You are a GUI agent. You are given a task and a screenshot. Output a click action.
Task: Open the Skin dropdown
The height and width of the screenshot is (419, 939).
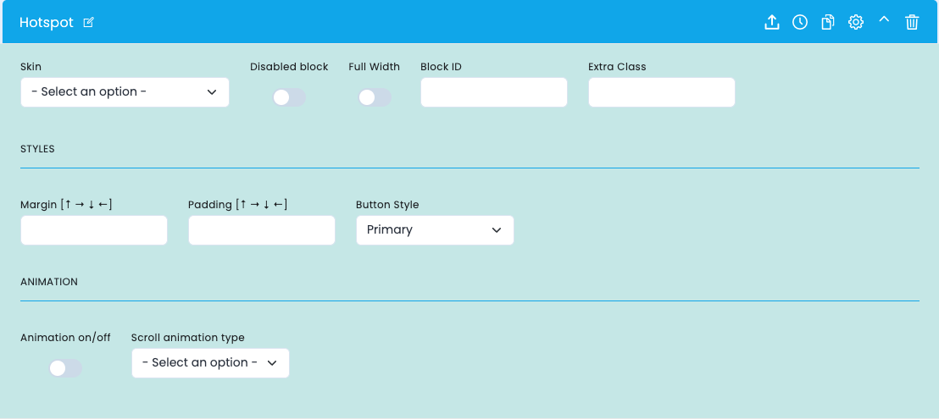[x=125, y=92]
